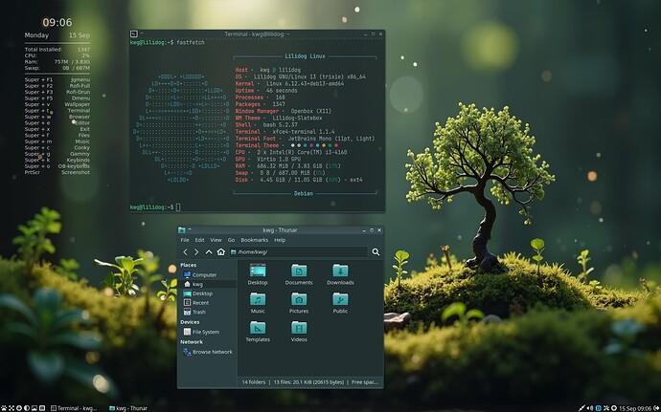Image resolution: width=661 pixels, height=412 pixels.
Task: Open the volume icon in system tray
Action: pyautogui.click(x=590, y=408)
